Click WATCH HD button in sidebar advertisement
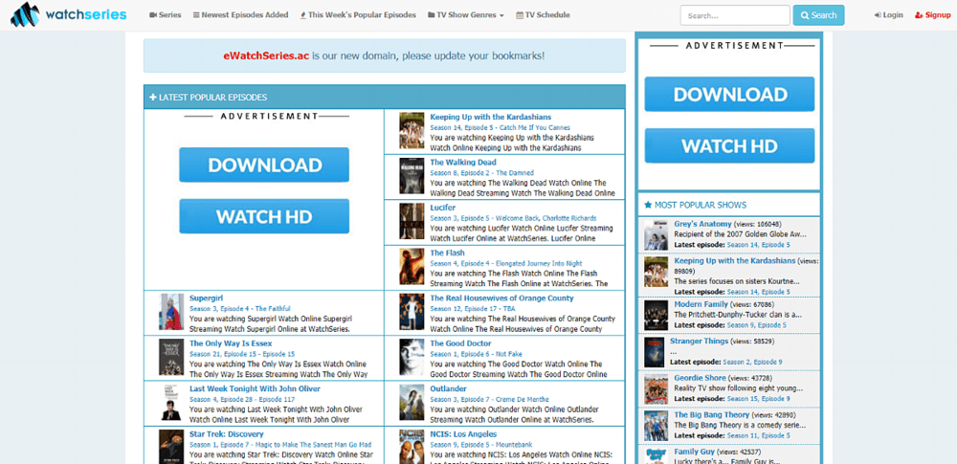957x464 pixels. point(729,146)
